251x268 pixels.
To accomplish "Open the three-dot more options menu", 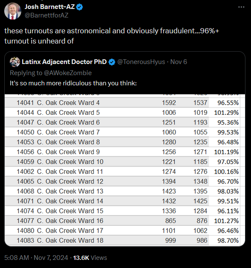I will pyautogui.click(x=241, y=7).
